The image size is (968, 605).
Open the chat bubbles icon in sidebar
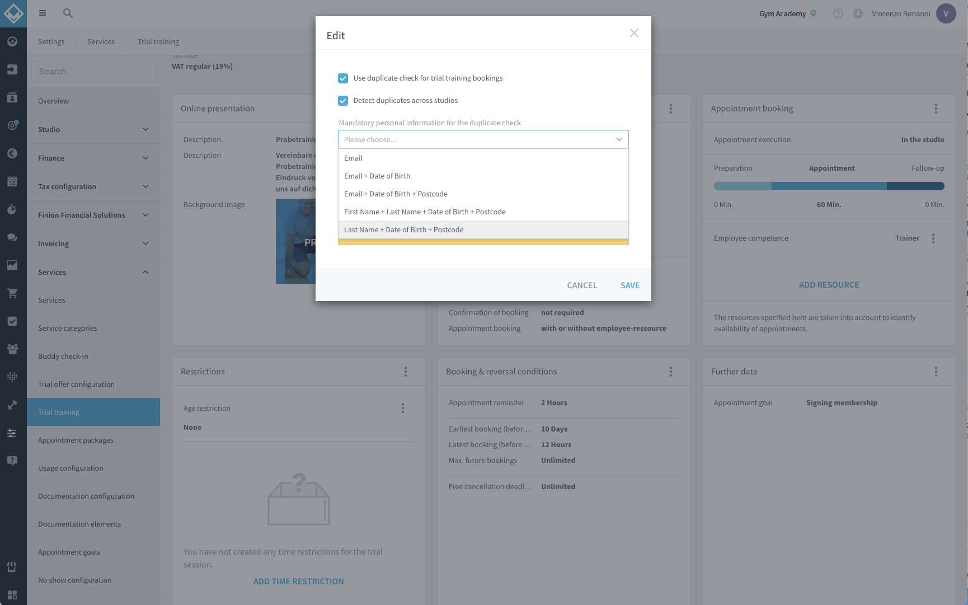tap(12, 237)
